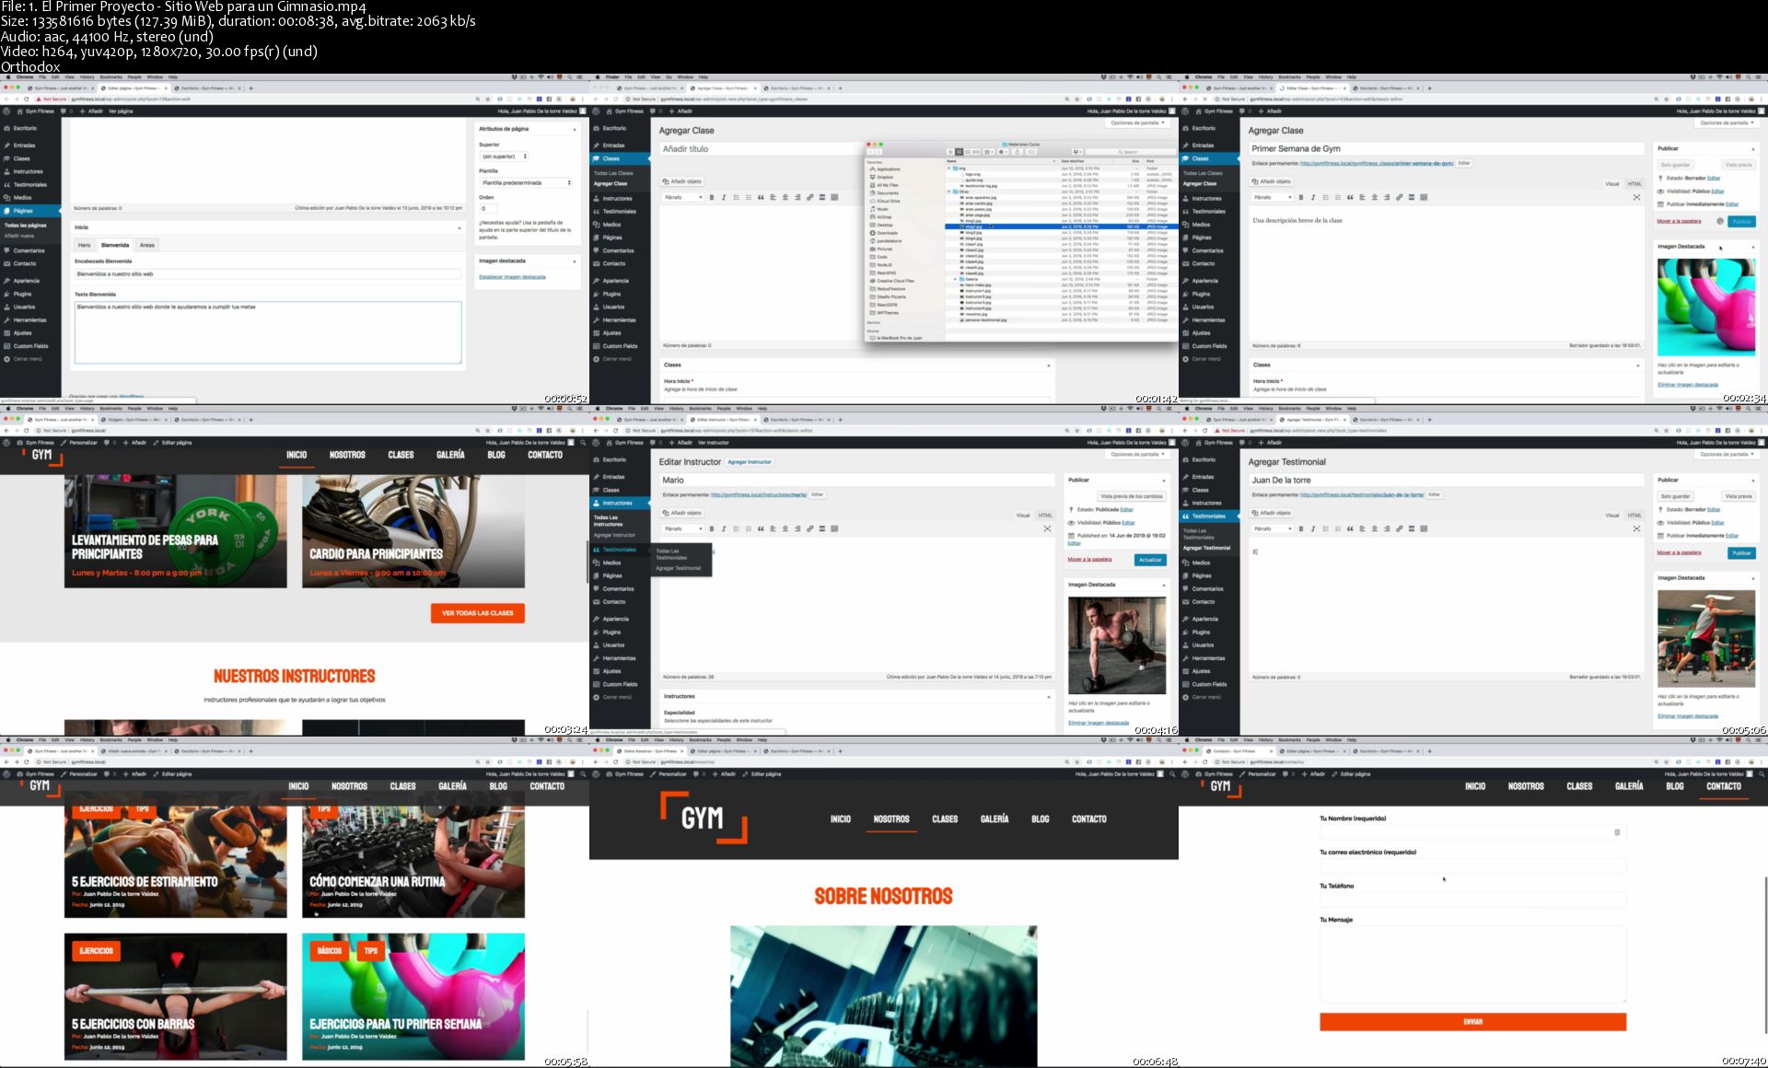Viewport: 1768px width, 1068px height.
Task: In frame 00:02:34, collapse the Publicar panel arrow
Action: click(1752, 148)
